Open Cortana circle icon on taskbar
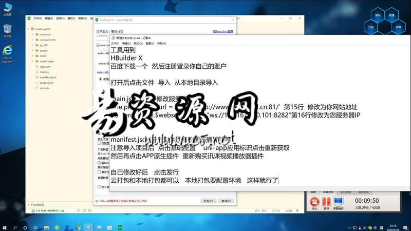411x231 pixels. (25, 227)
